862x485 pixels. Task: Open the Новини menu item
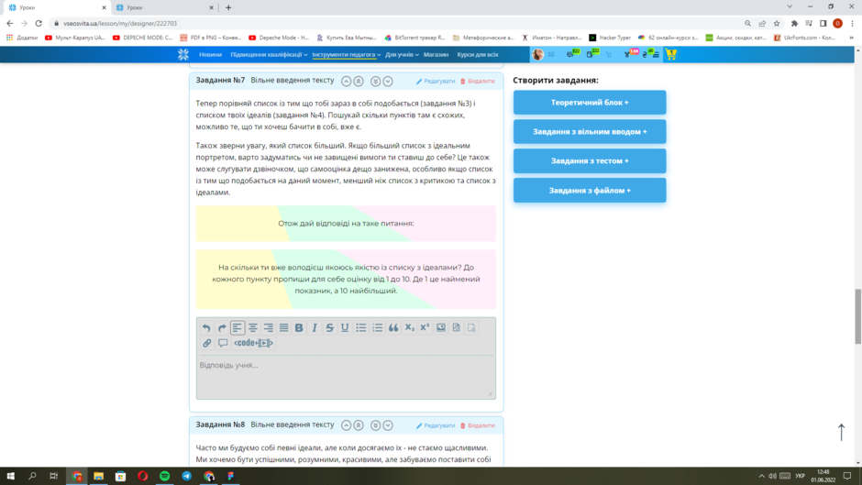tap(210, 55)
